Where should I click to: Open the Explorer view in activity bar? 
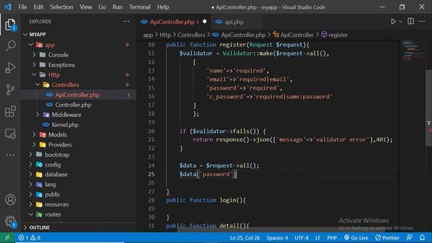point(10,25)
